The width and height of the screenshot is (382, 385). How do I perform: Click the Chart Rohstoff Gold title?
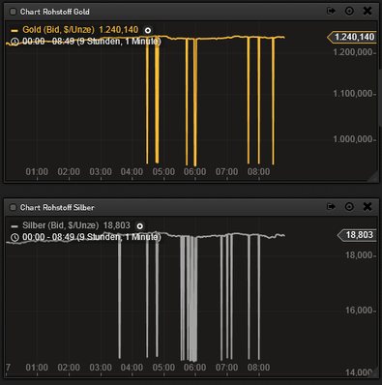(x=55, y=12)
